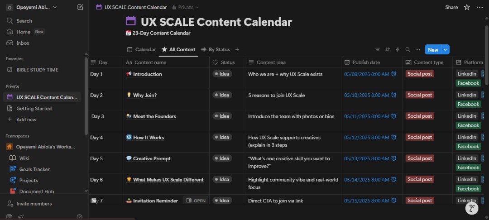The height and width of the screenshot is (220, 489).
Task: Click the Share button
Action: click(451, 7)
